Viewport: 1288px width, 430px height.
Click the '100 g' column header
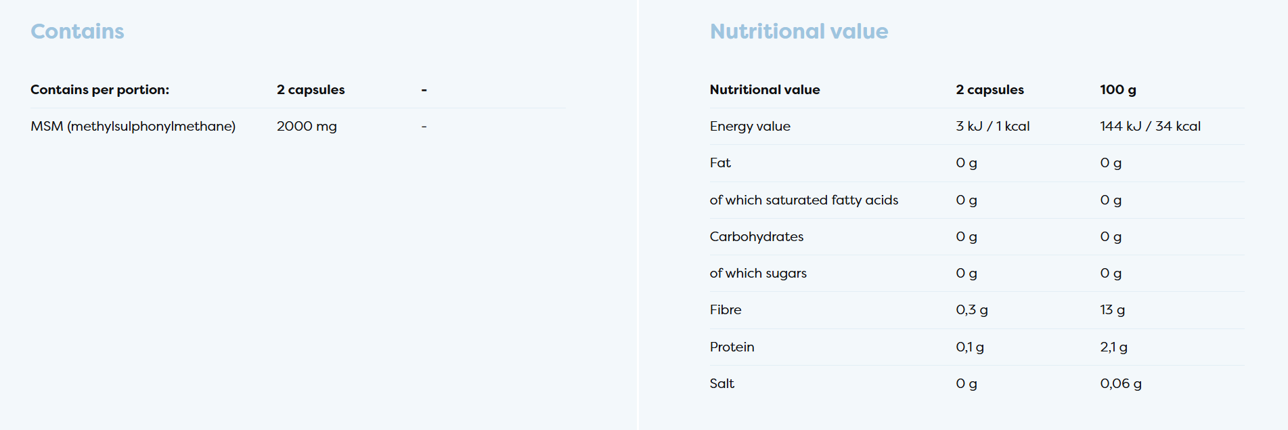[1117, 89]
